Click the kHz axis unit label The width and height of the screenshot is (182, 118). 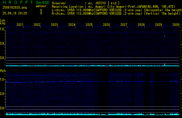pos(3,23)
